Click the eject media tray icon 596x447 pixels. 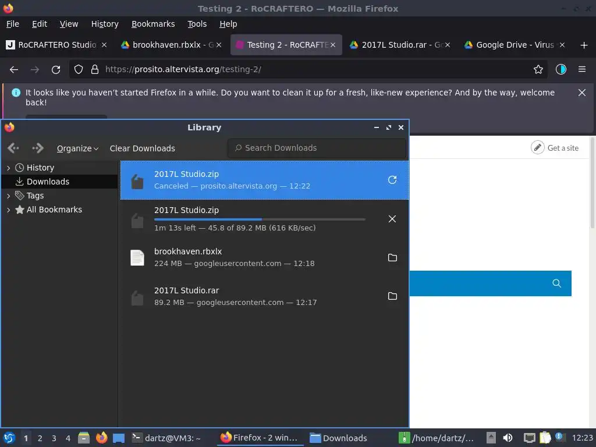pos(491,438)
